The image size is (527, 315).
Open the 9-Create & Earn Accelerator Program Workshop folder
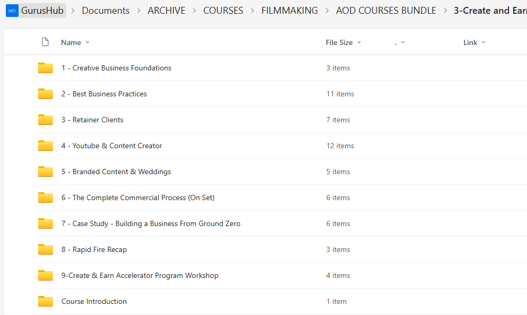pyautogui.click(x=140, y=275)
